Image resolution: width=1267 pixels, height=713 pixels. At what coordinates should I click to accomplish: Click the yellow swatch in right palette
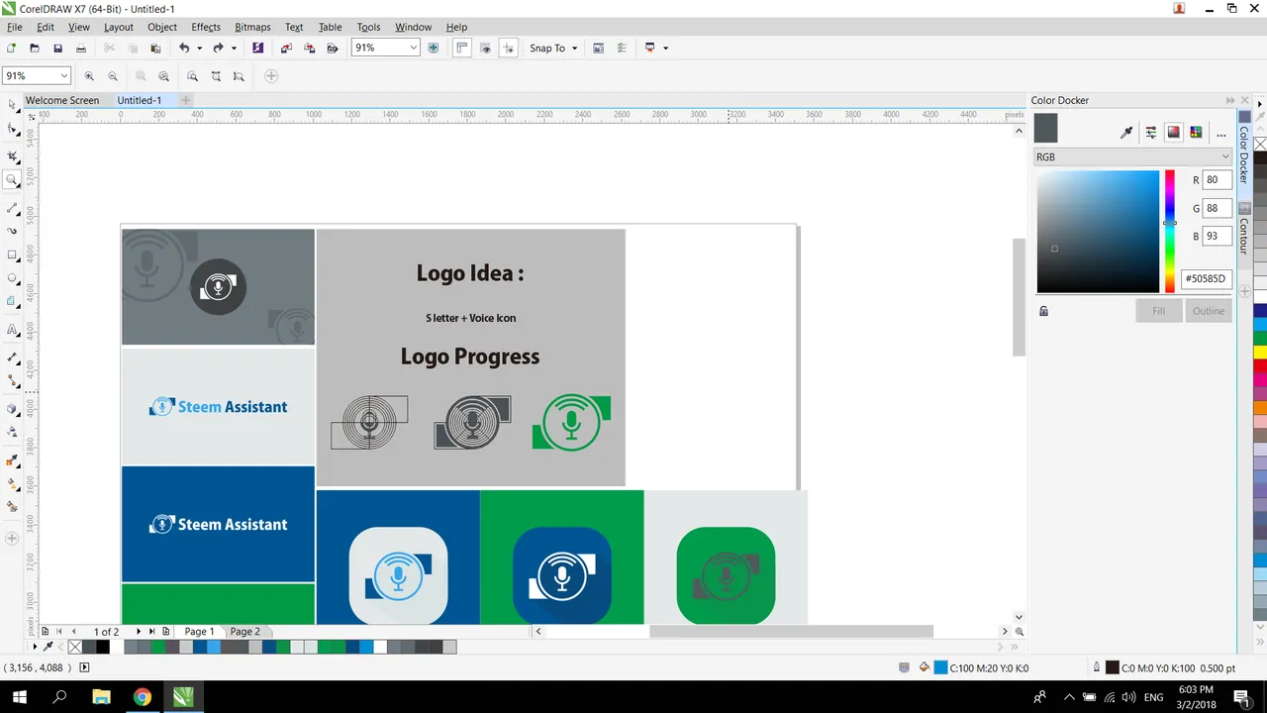1260,352
